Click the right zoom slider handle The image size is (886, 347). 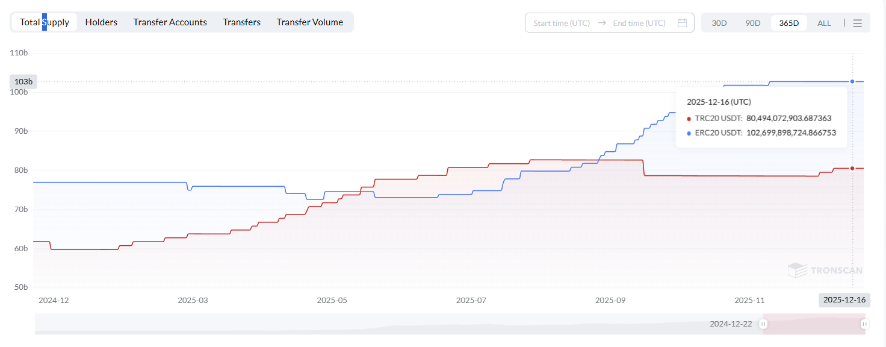(x=865, y=324)
